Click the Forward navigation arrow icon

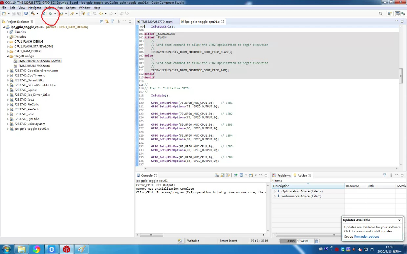tap(111, 13)
